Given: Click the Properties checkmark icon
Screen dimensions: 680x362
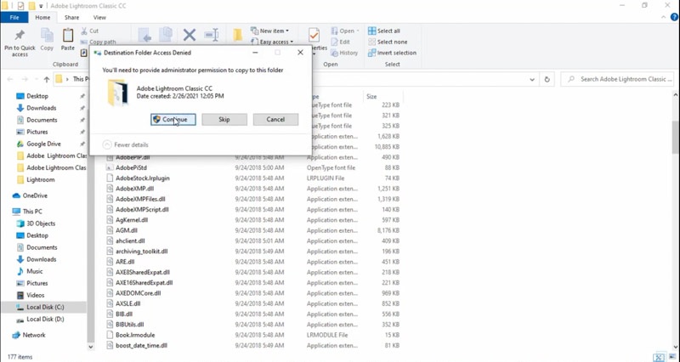Looking at the screenshot, I should pyautogui.click(x=314, y=35).
